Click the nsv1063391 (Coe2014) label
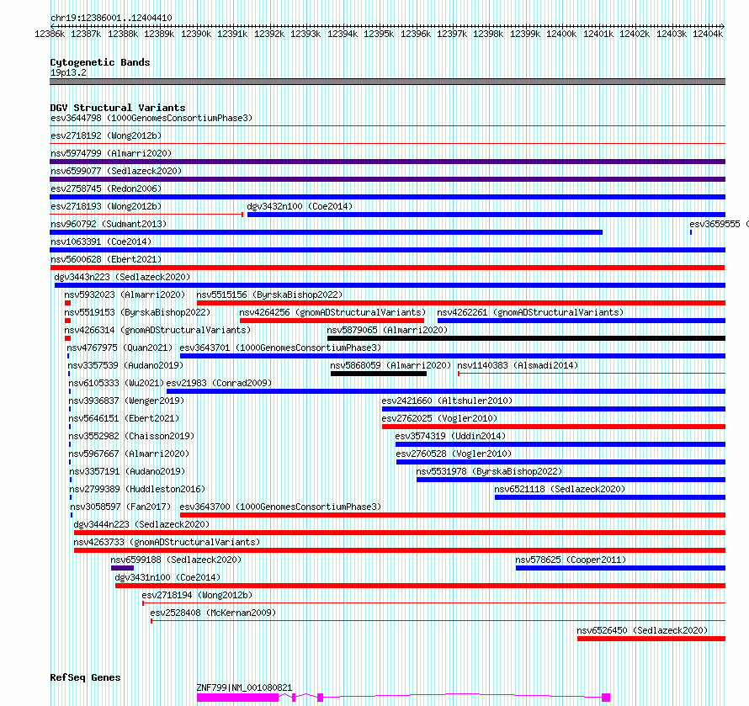The height and width of the screenshot is (706, 749). click(101, 242)
